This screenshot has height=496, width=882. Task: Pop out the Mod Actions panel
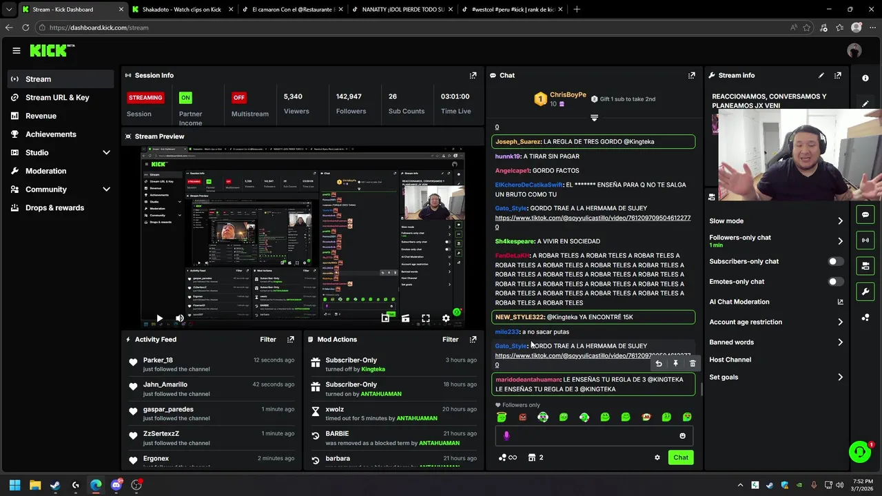473,339
